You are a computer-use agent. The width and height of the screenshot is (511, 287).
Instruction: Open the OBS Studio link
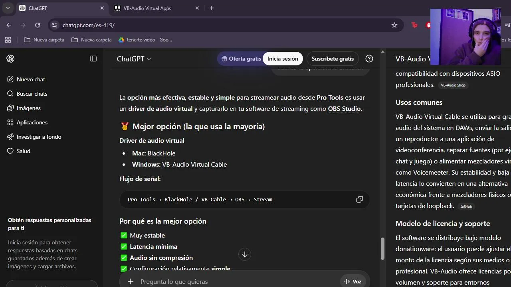click(x=344, y=108)
